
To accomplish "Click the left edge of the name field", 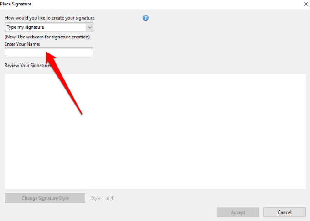I will point(6,52).
